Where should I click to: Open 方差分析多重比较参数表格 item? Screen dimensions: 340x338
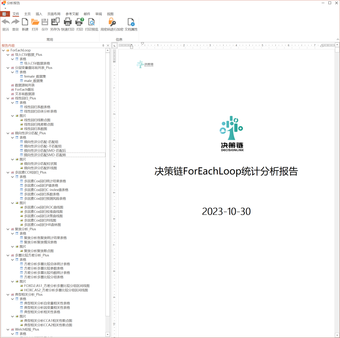coord(43,268)
